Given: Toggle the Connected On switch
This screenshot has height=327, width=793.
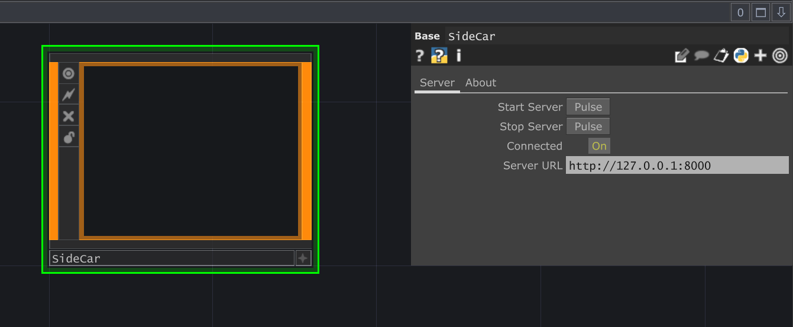Looking at the screenshot, I should click(x=599, y=146).
